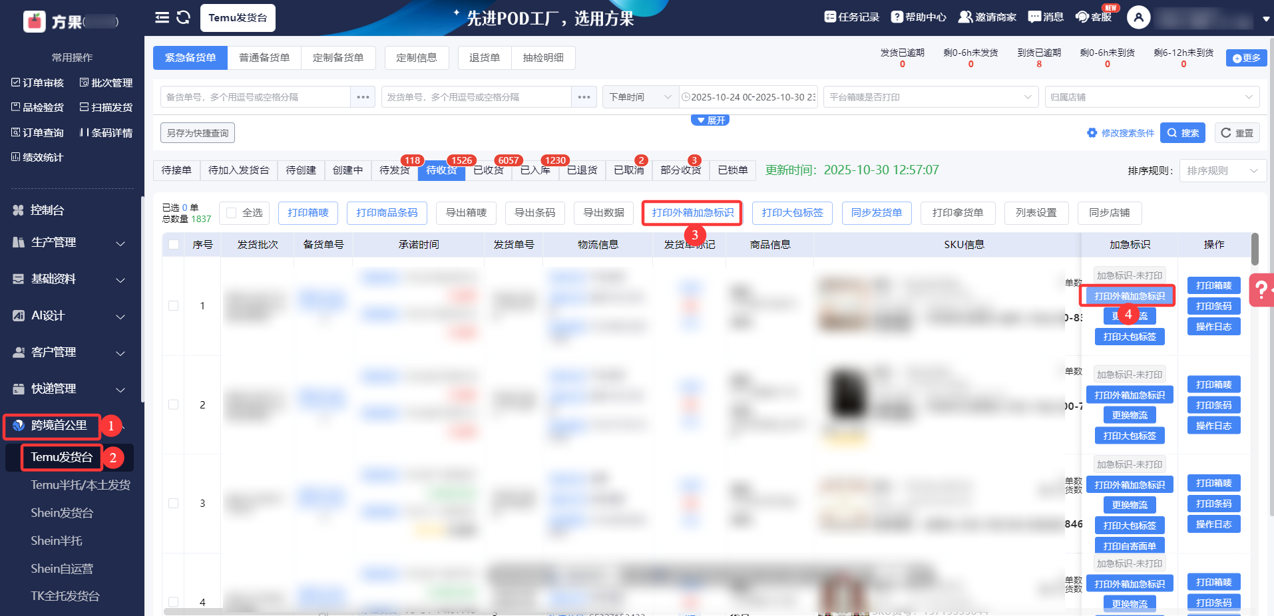The height and width of the screenshot is (616, 1274).
Task: Click the ellipsis button beside 备货单号 field
Action: 363,97
